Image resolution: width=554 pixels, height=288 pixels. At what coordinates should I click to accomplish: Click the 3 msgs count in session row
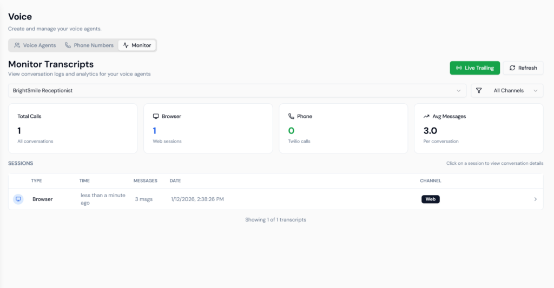tap(143, 199)
